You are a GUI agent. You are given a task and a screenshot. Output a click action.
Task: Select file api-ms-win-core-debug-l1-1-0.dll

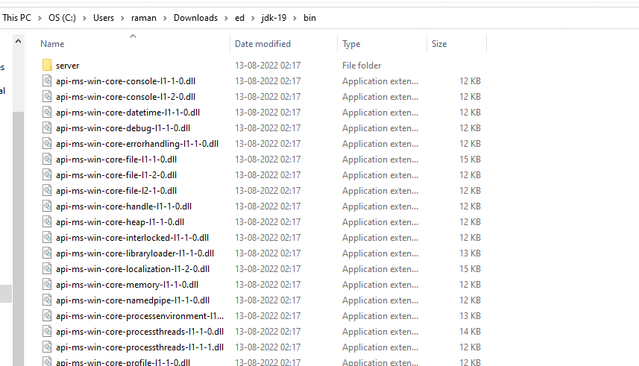click(123, 128)
